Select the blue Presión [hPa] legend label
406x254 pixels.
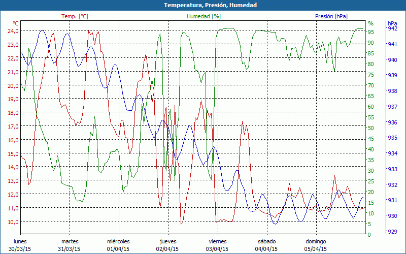(331, 16)
